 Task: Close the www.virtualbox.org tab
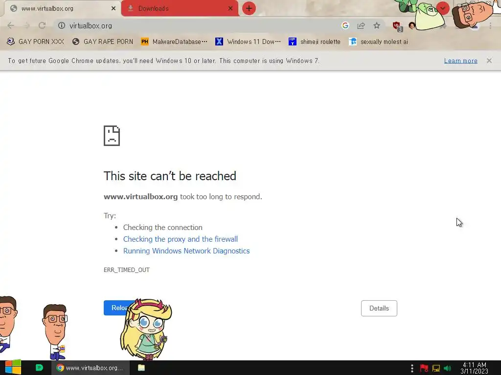(x=114, y=8)
